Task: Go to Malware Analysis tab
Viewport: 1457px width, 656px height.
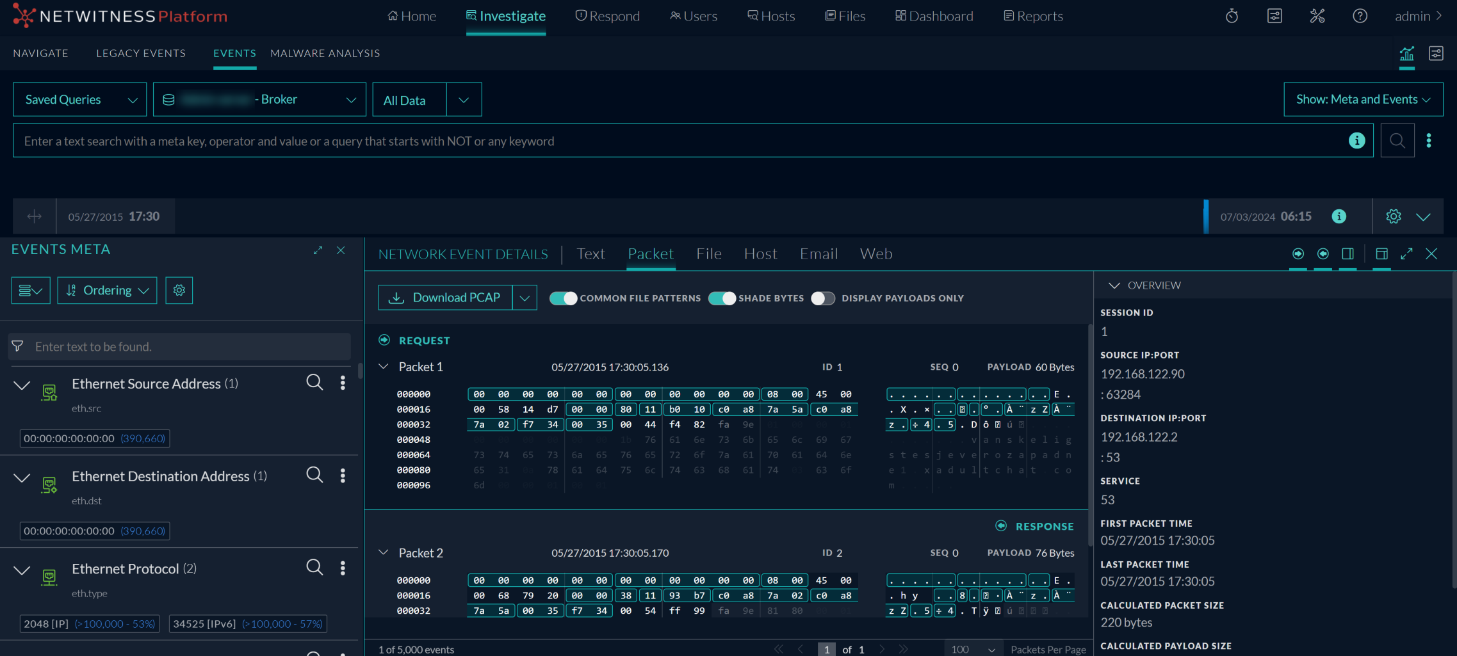Action: (x=325, y=53)
